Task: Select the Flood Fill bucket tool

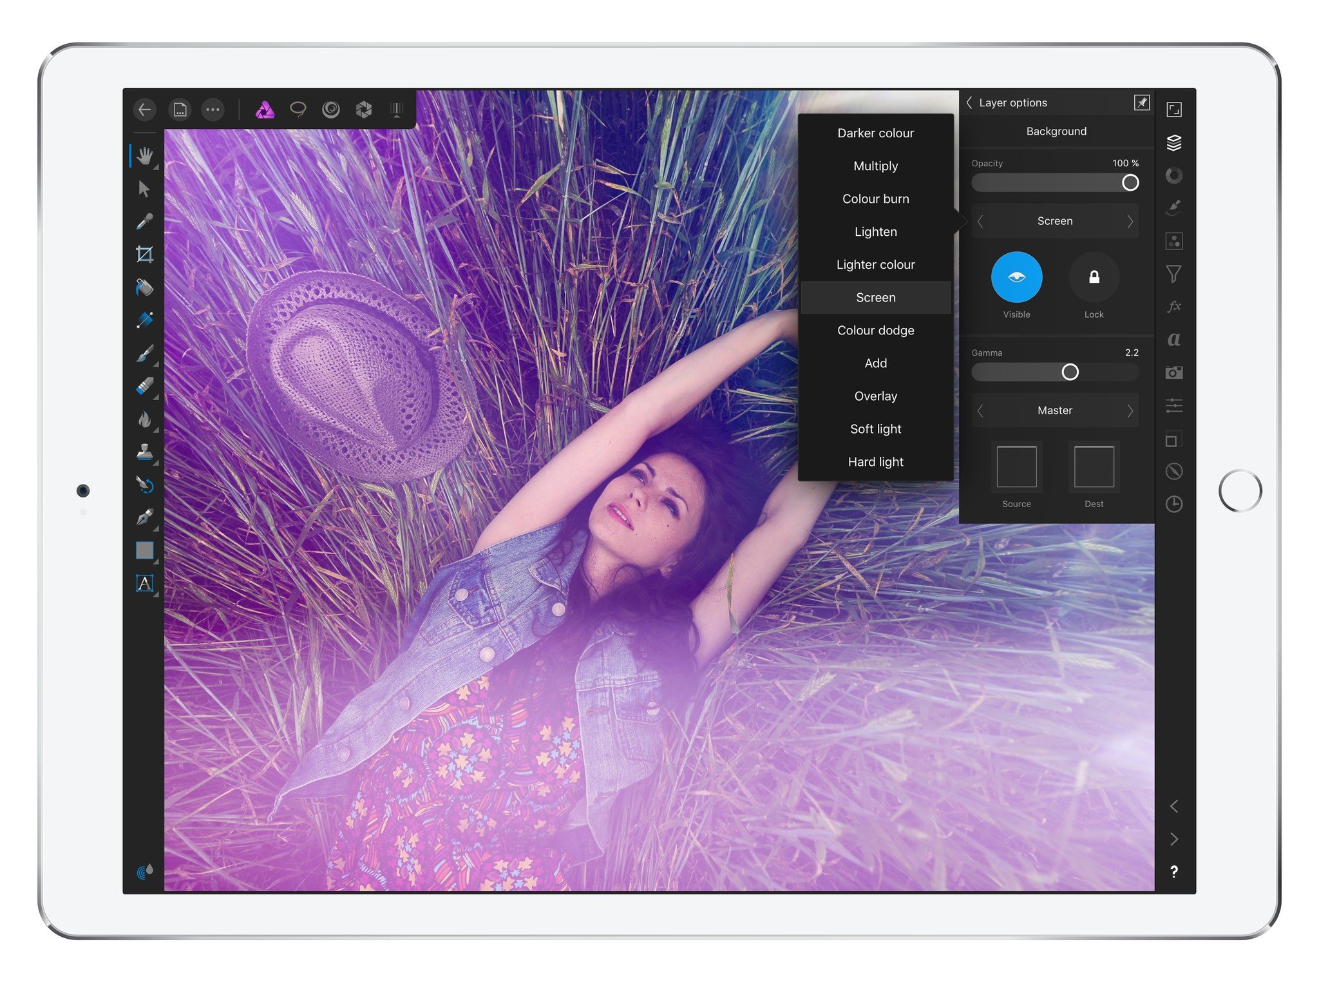Action: pyautogui.click(x=144, y=287)
